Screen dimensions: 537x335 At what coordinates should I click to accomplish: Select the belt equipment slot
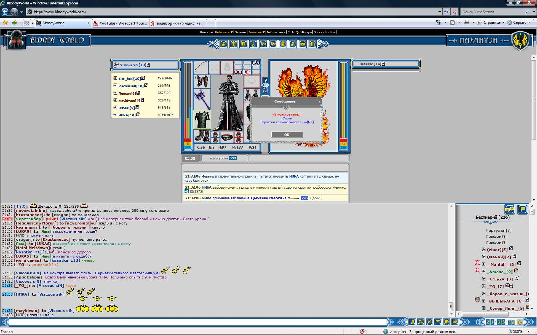coord(227,138)
